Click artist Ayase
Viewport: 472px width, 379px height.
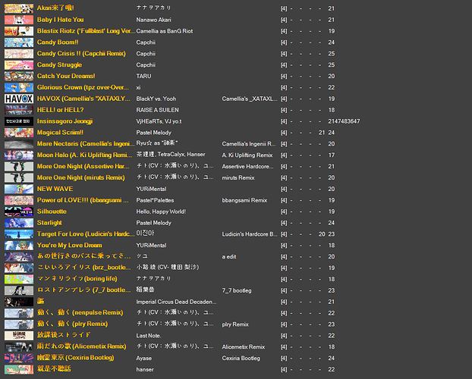[144, 359]
